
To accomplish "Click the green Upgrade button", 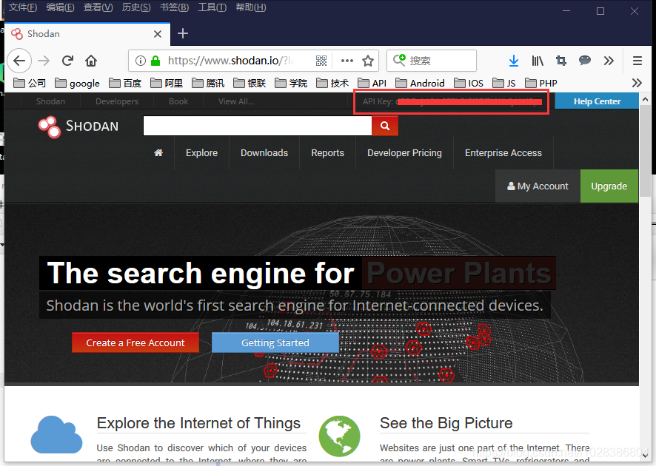I will [x=609, y=186].
